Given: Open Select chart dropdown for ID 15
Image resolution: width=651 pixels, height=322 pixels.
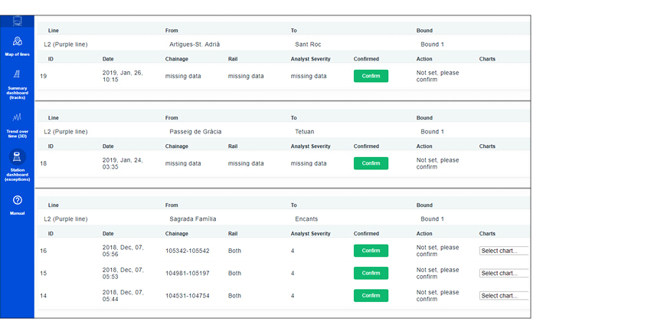Looking at the screenshot, I should pyautogui.click(x=503, y=273).
